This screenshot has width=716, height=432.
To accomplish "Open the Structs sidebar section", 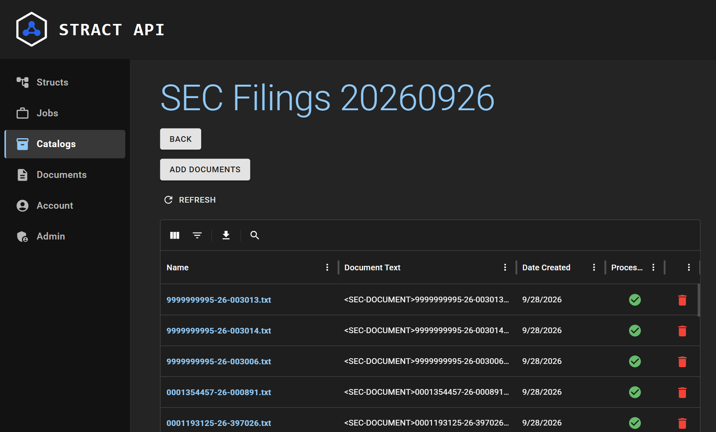I will (65, 82).
